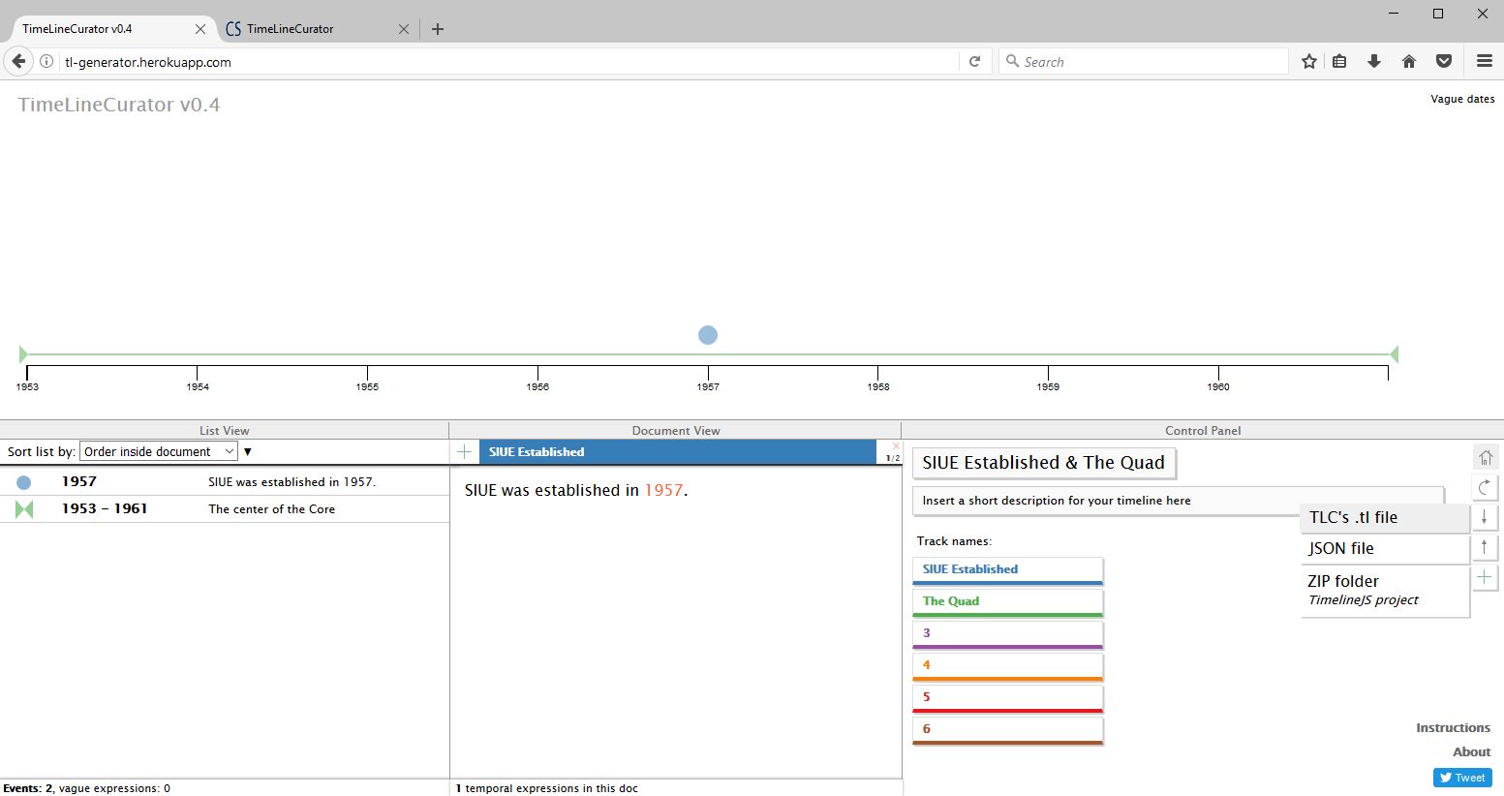This screenshot has height=796, width=1504.
Task: Click green plus icon in Control Panel
Action: tap(1485, 578)
